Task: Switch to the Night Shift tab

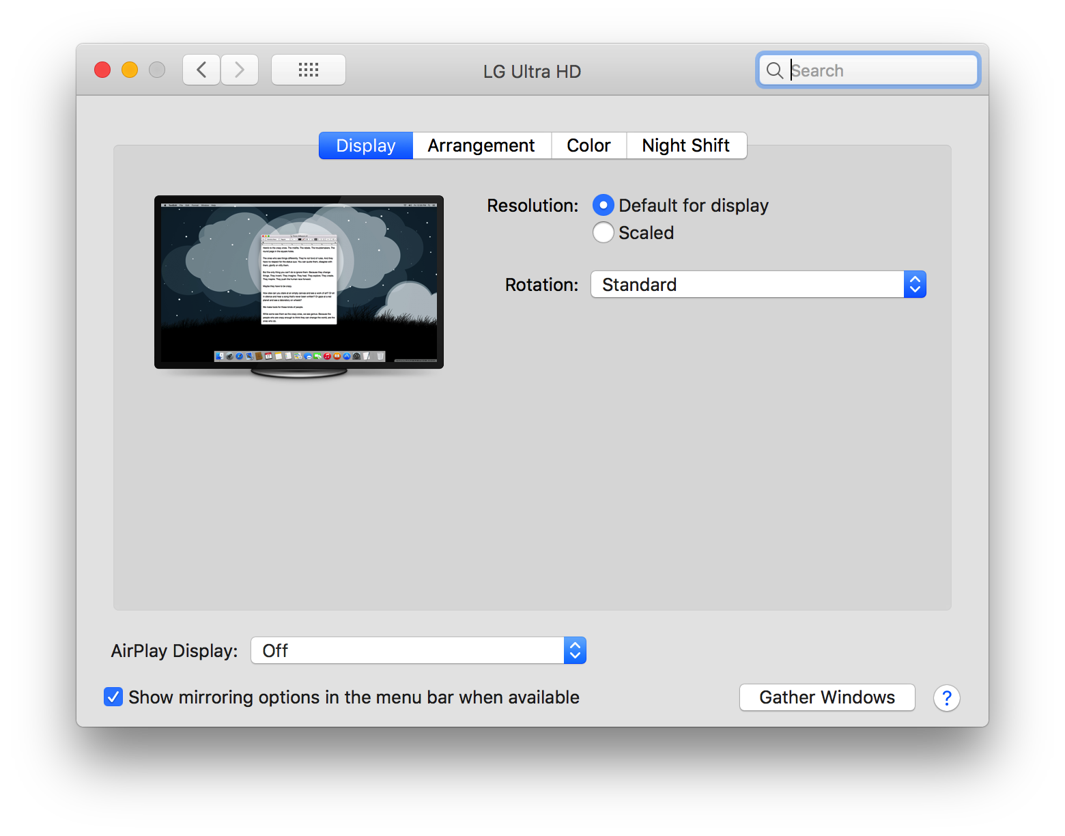Action: coord(686,145)
